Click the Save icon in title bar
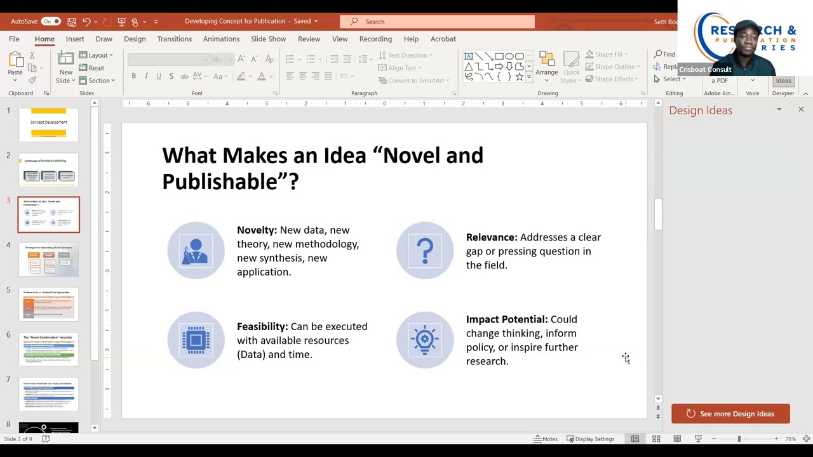This screenshot has height=457, width=813. click(72, 22)
